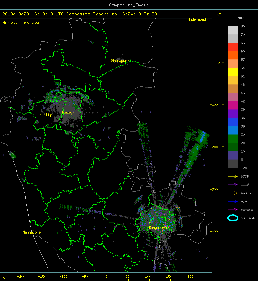Click the magenta eb+bip arrow icon
258x281 pixels.
233,210
